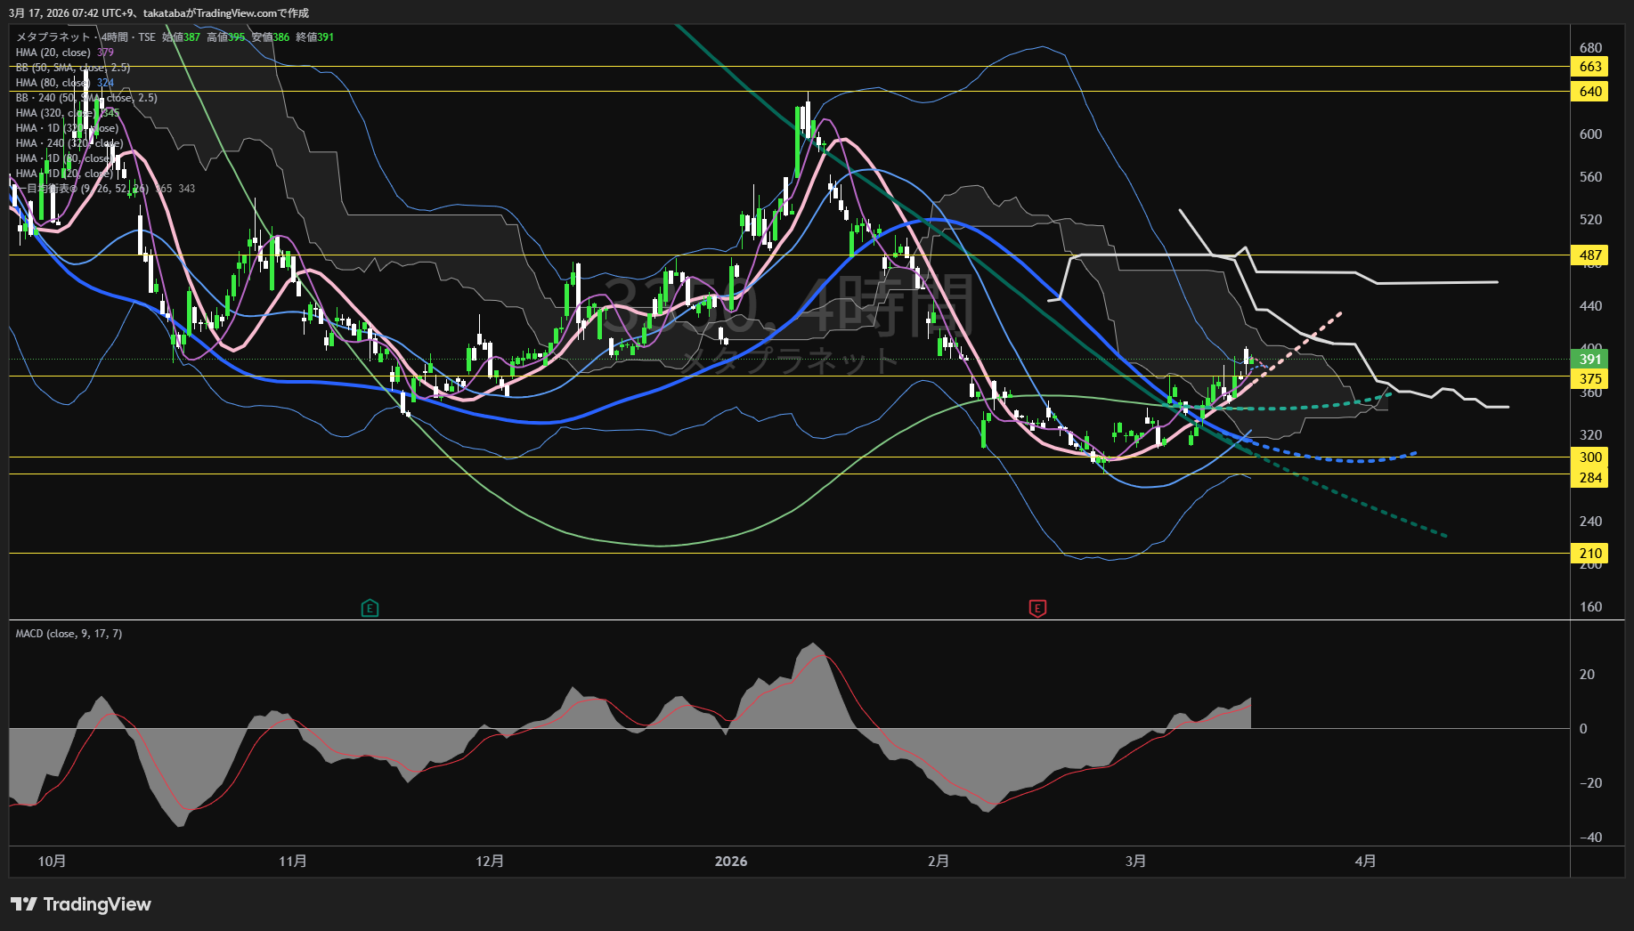Image resolution: width=1634 pixels, height=931 pixels.
Task: Click the 2026 label on time axis
Action: coord(731,862)
